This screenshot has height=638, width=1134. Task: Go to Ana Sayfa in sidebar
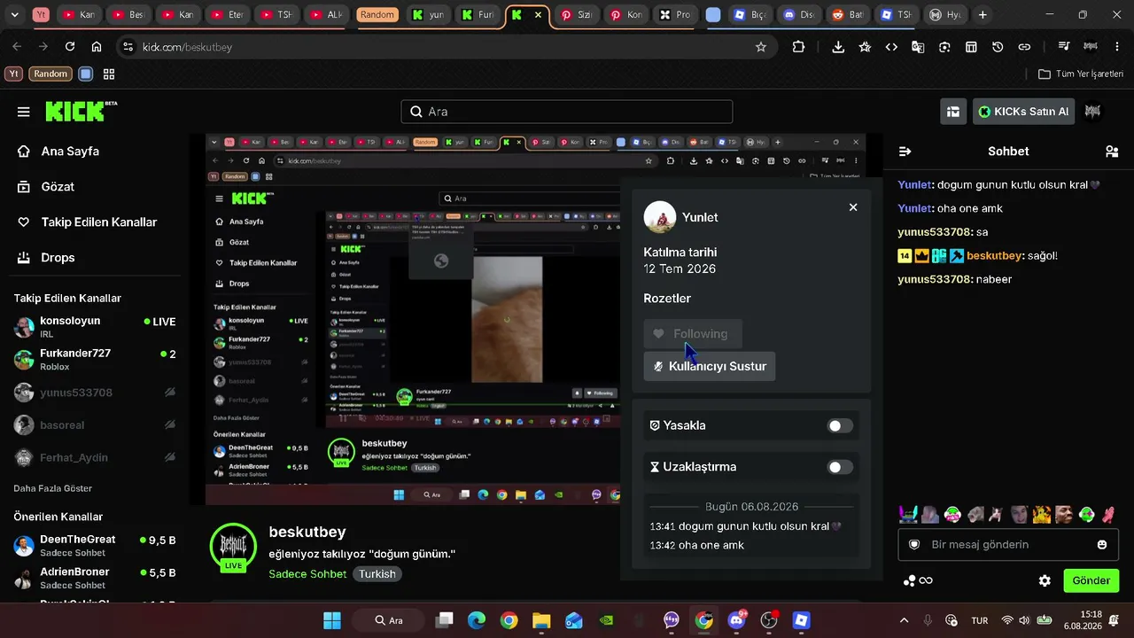click(x=58, y=152)
